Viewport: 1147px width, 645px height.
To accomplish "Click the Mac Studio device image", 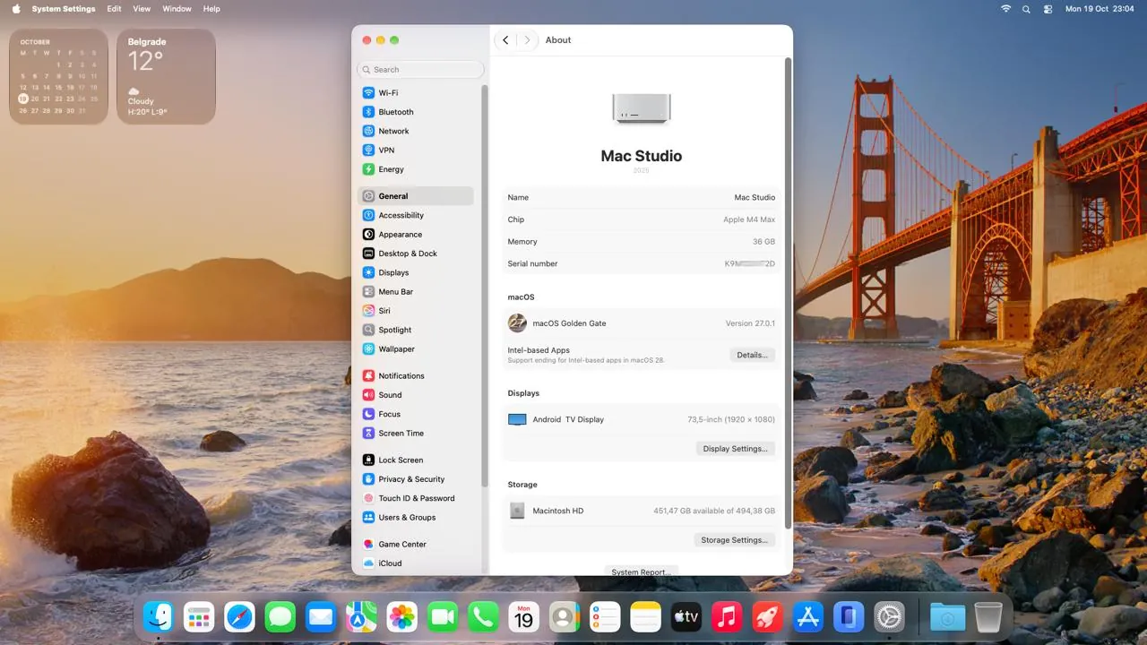I will tap(642, 108).
